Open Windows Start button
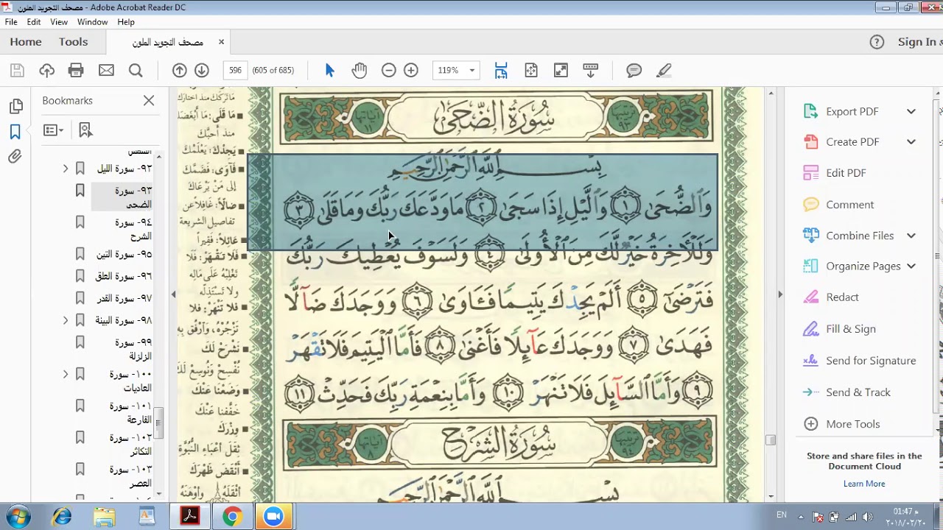943x530 pixels. pos(18,516)
